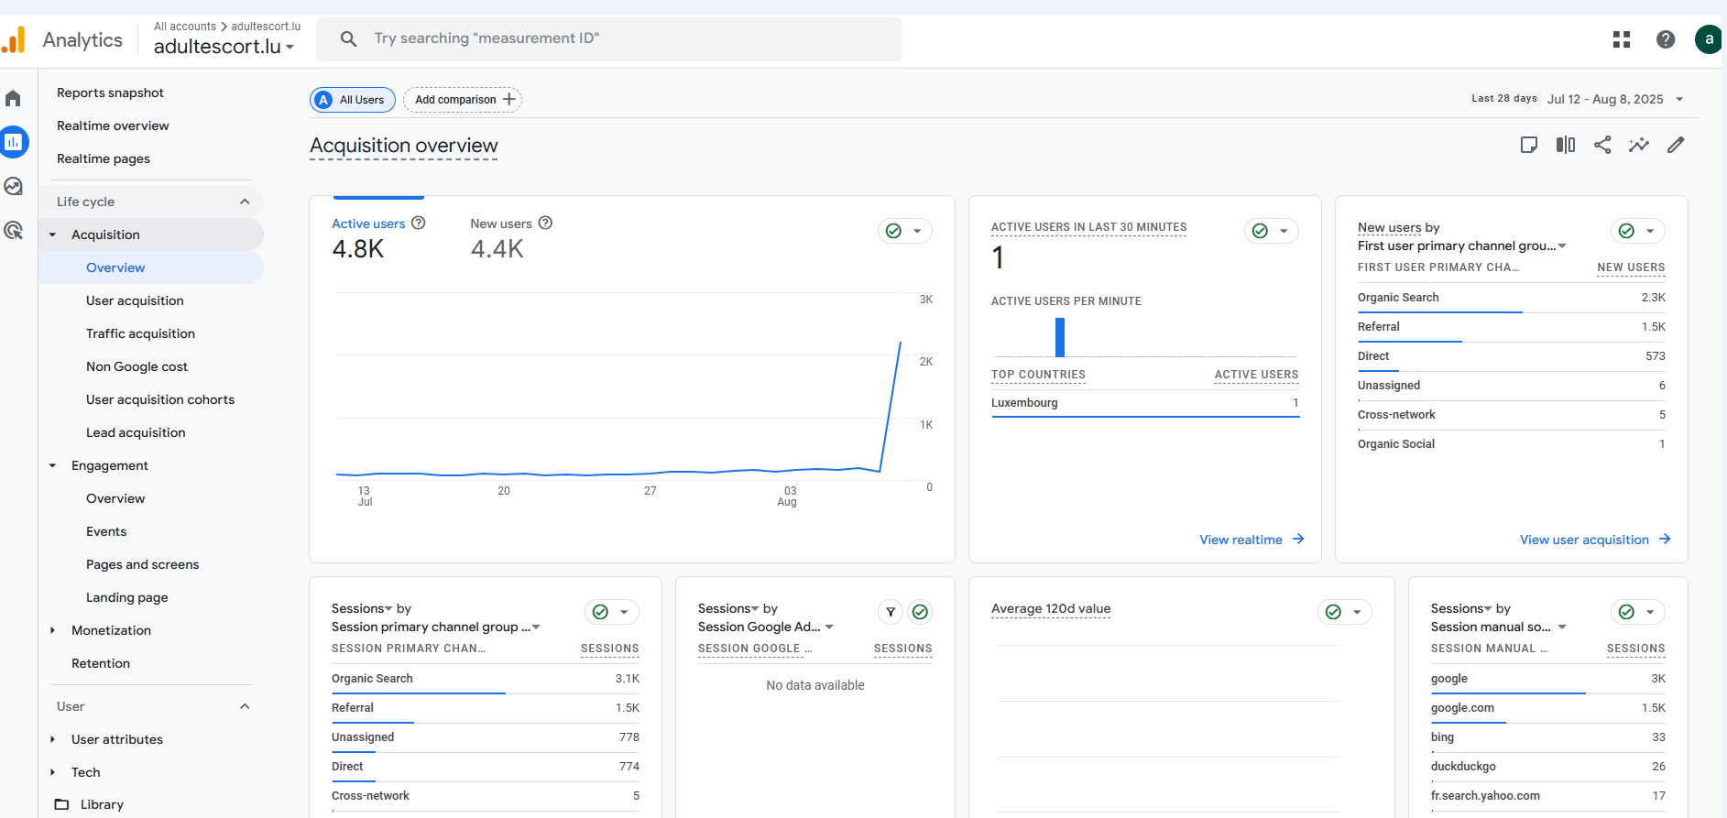Screen dimensions: 1727x818
Task: Collapse the User section
Action: pyautogui.click(x=245, y=706)
